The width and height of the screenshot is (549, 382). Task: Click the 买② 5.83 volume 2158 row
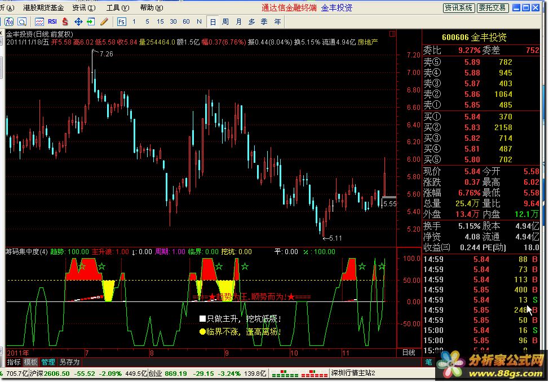pos(481,127)
